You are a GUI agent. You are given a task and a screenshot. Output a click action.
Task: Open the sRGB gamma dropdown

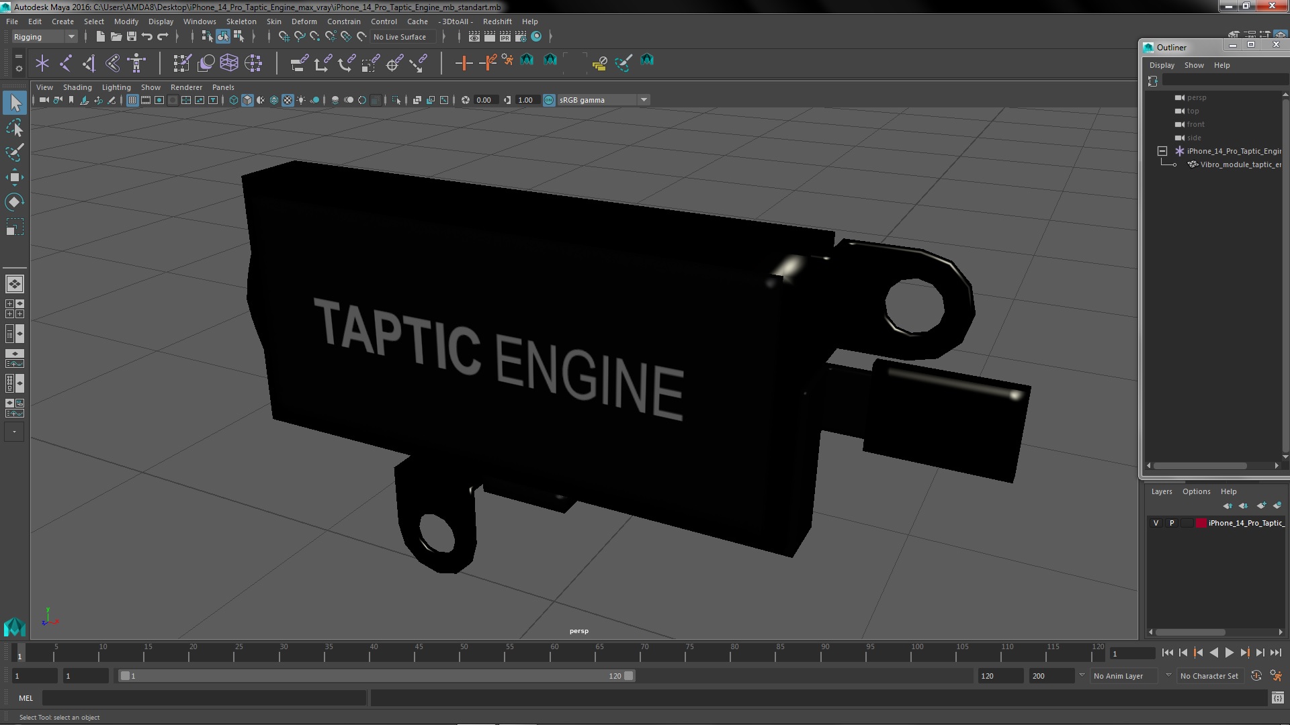pos(644,100)
